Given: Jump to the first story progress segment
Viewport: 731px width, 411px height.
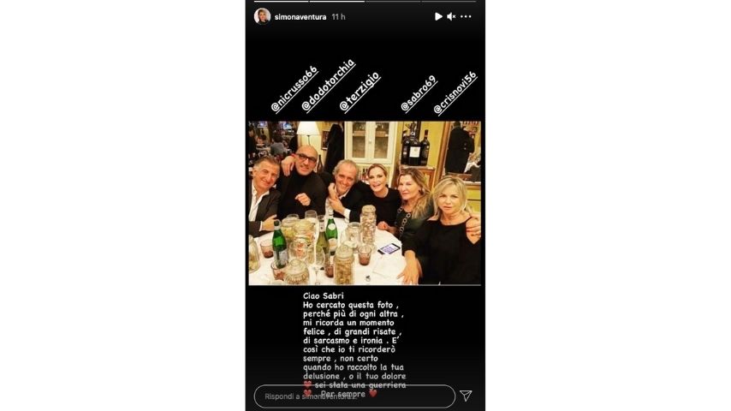Looking at the screenshot, I should pos(281,2).
